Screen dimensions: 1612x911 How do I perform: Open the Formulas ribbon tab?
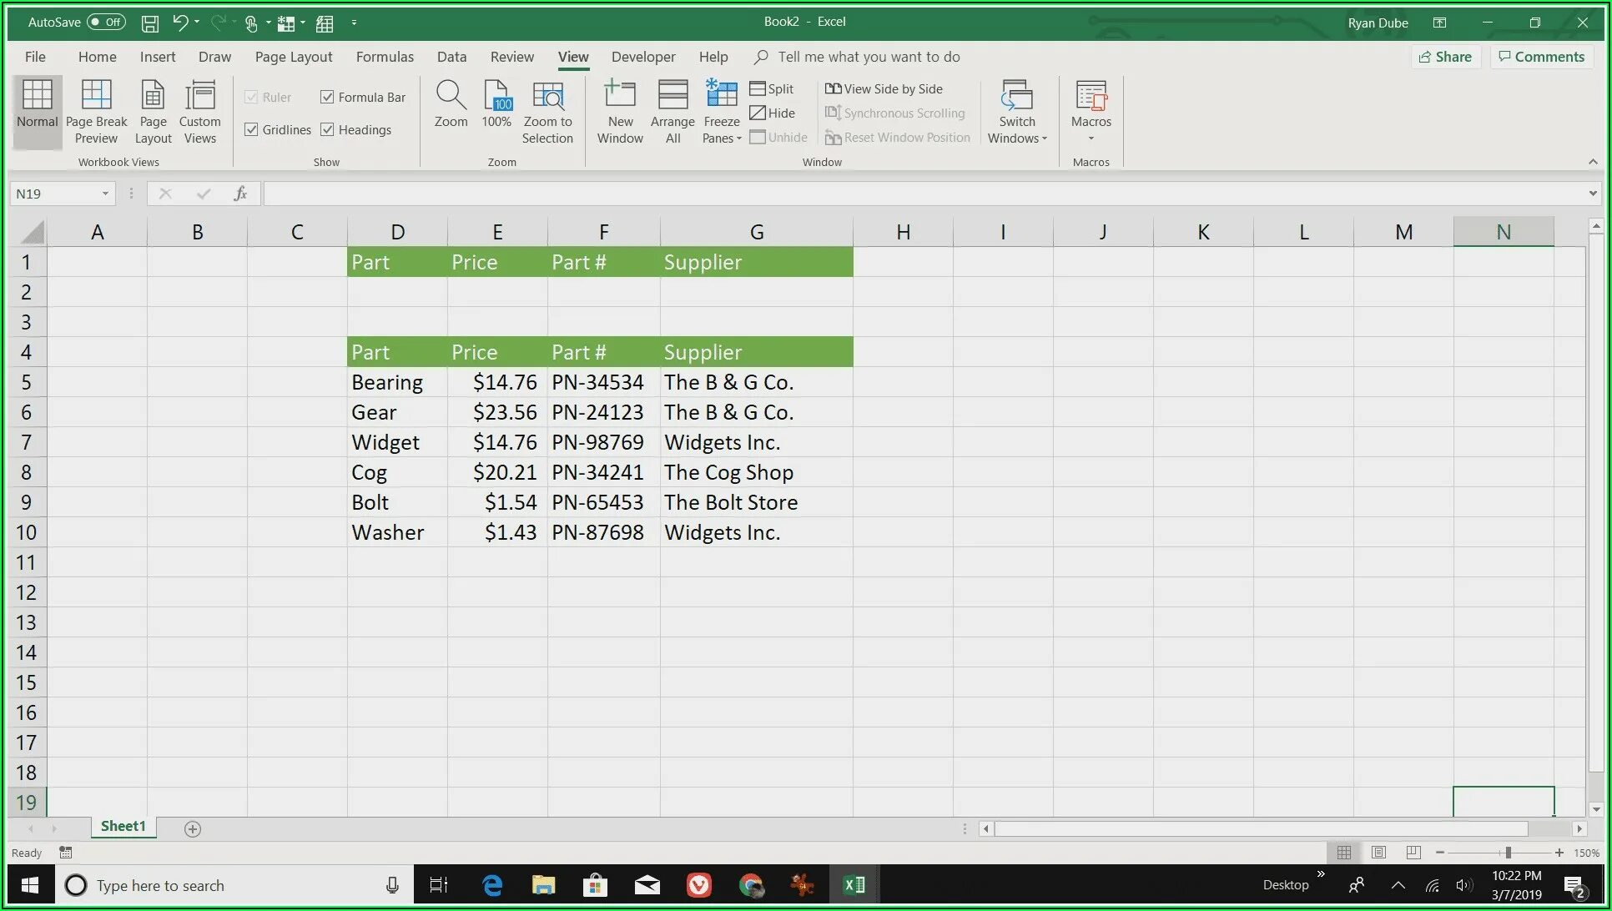point(385,57)
